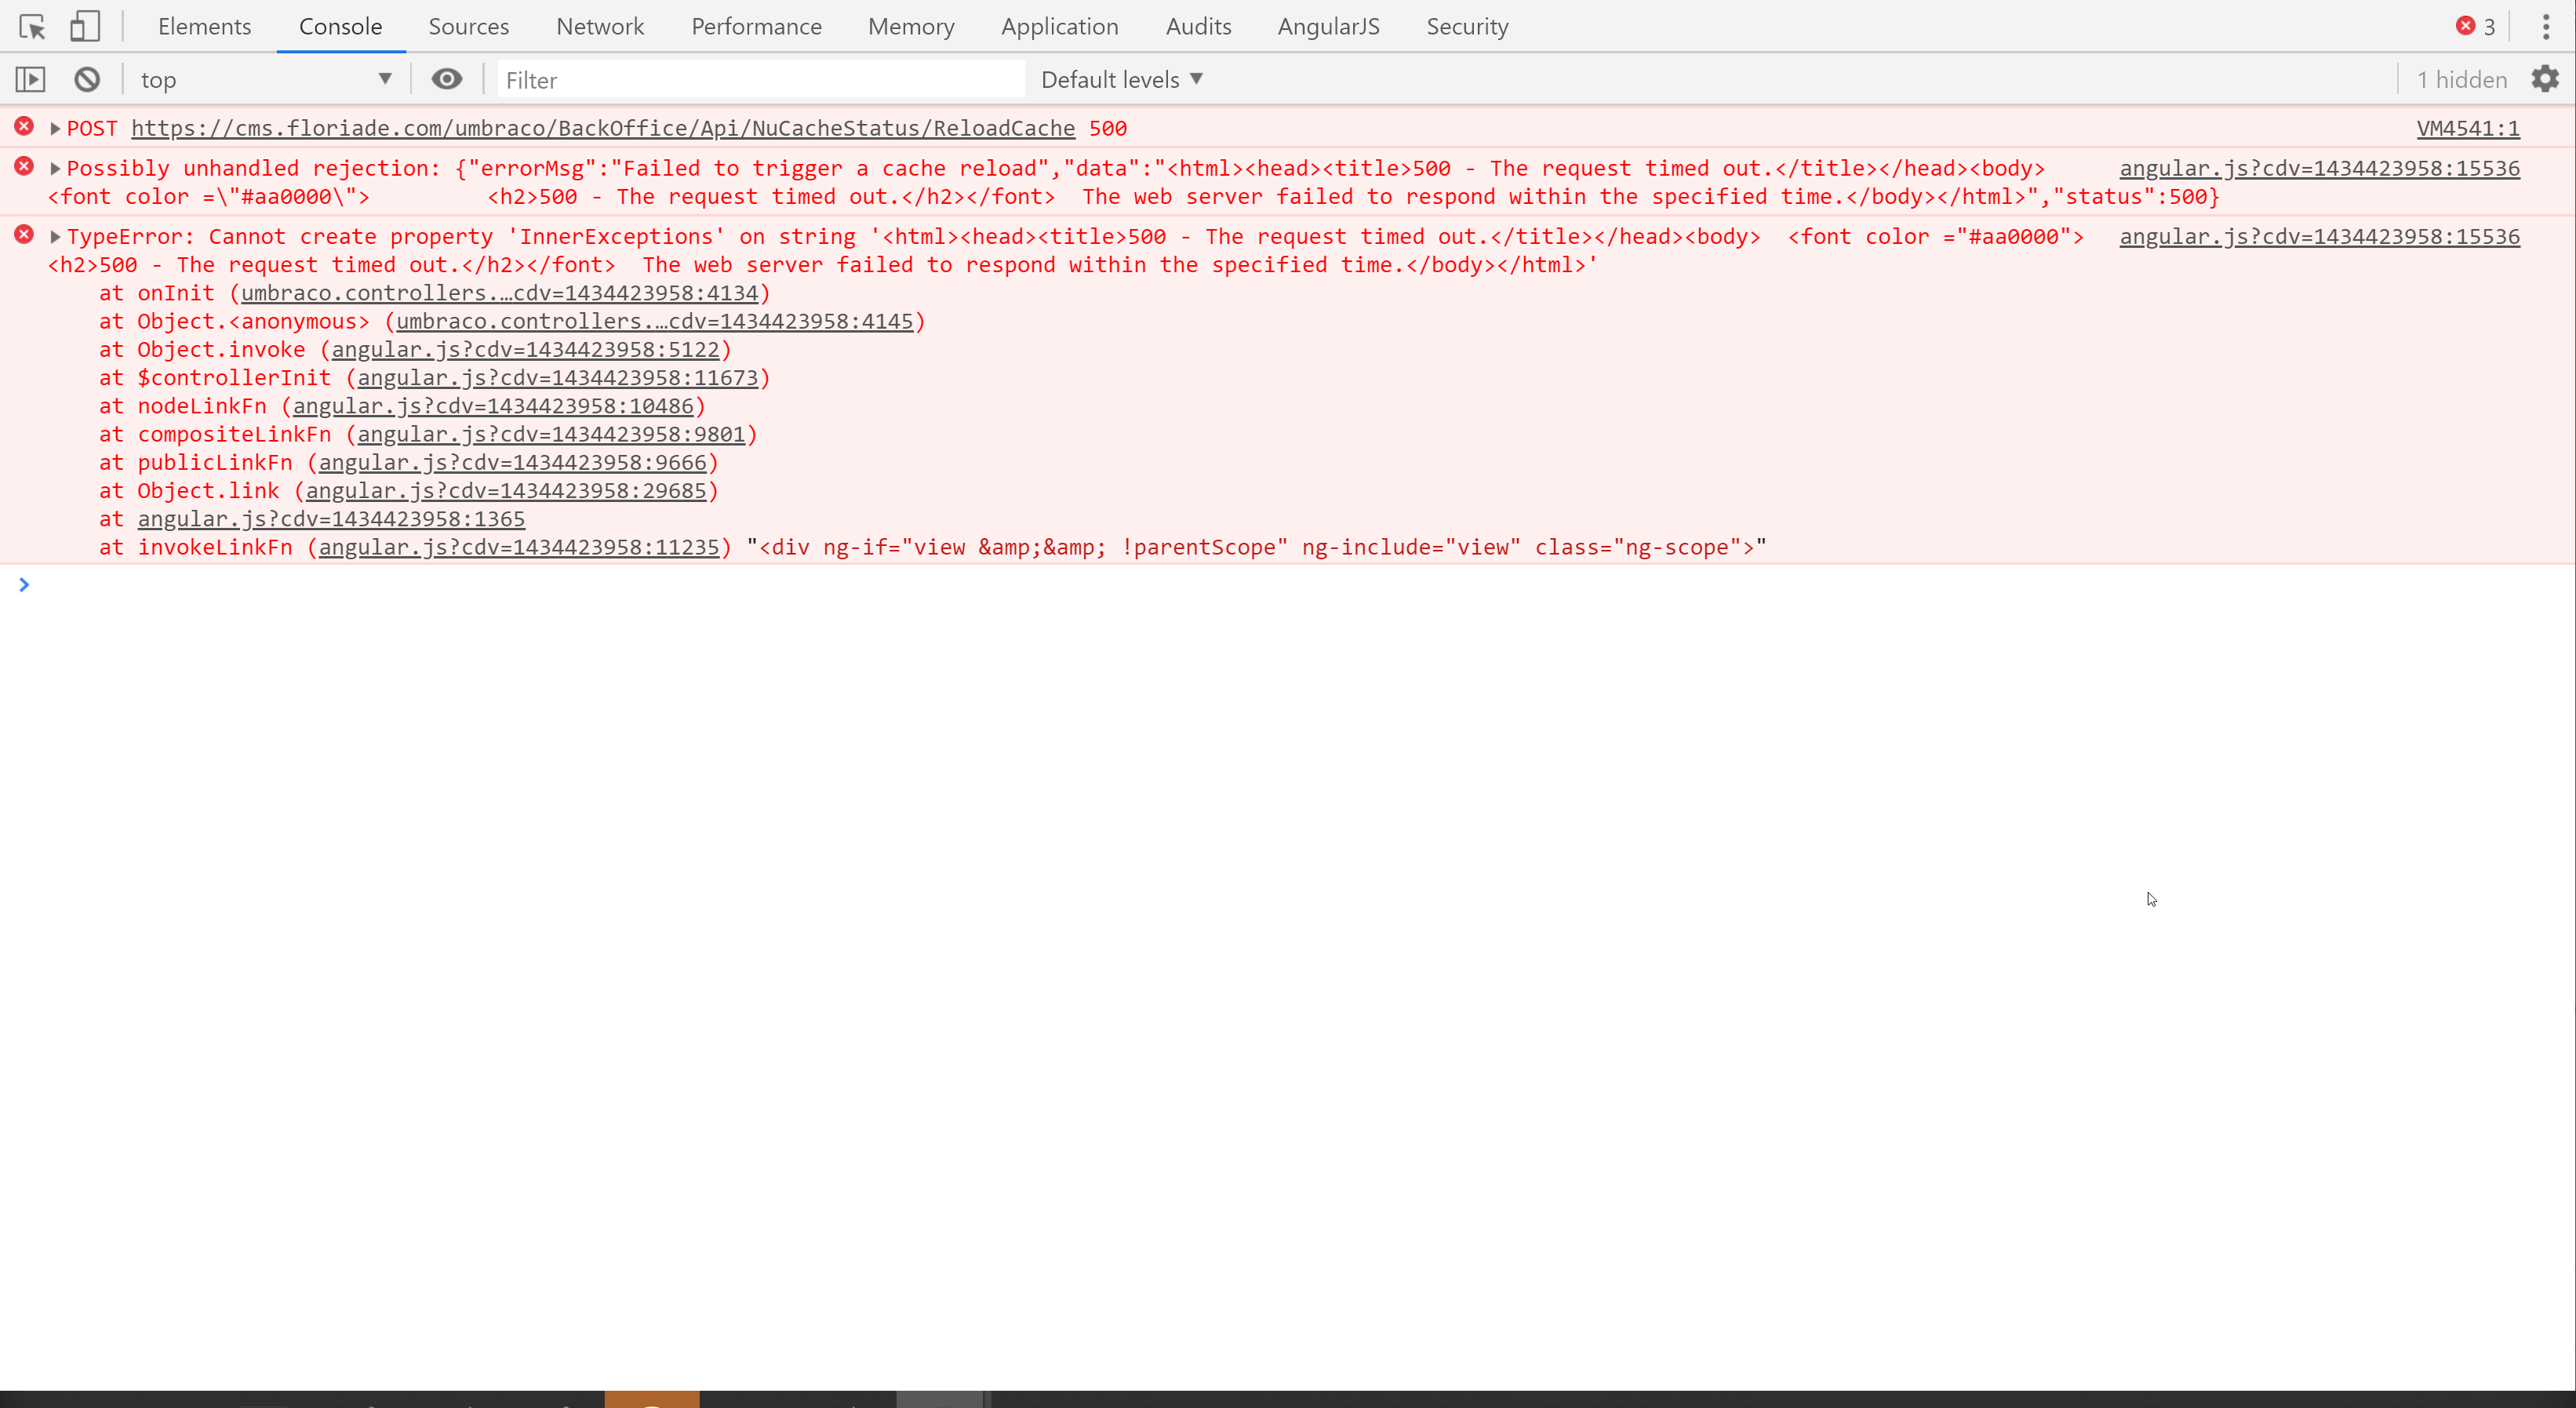This screenshot has height=1408, width=2576.
Task: Toggle the device toolbar
Action: coord(85,27)
